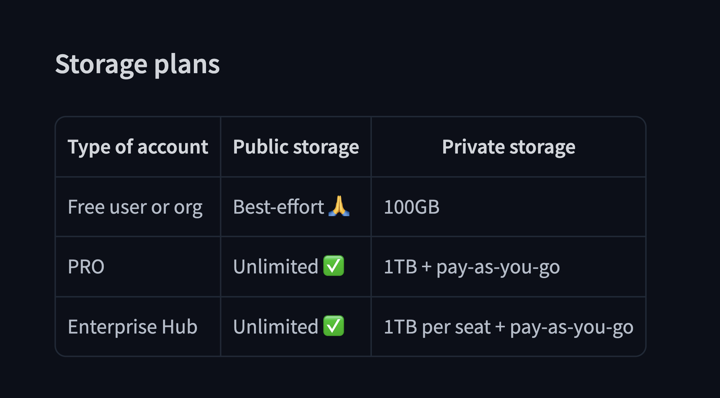Image resolution: width=720 pixels, height=398 pixels.
Task: Click the Best-effort text
Action: (278, 207)
